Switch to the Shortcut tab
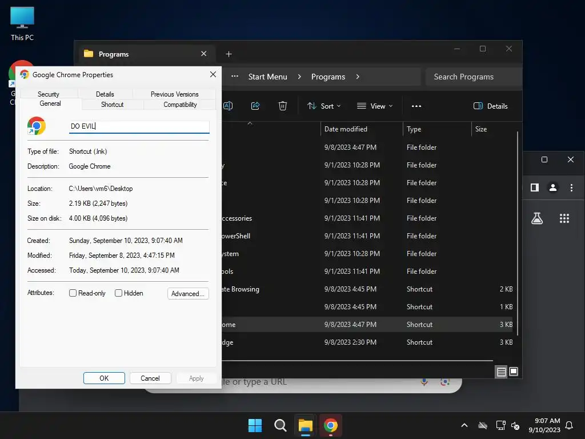Screen dimensions: 585x439 tap(113, 105)
